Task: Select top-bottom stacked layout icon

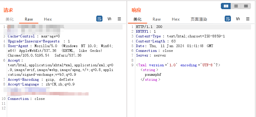Action: 236,6
